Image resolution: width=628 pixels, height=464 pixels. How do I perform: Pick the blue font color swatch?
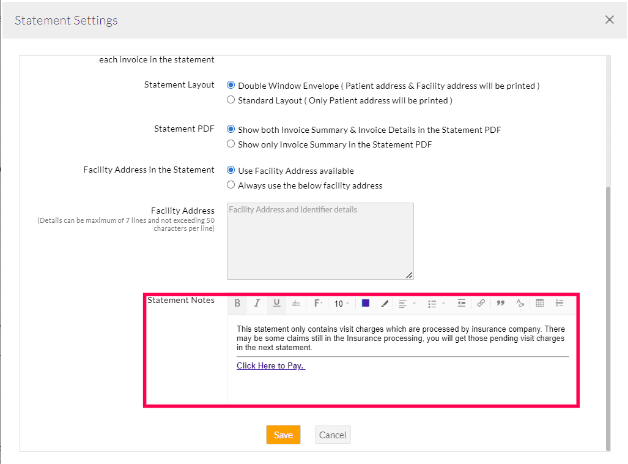pyautogui.click(x=366, y=304)
